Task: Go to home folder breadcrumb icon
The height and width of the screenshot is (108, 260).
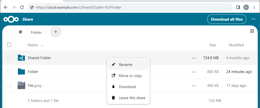Action: click(20, 32)
